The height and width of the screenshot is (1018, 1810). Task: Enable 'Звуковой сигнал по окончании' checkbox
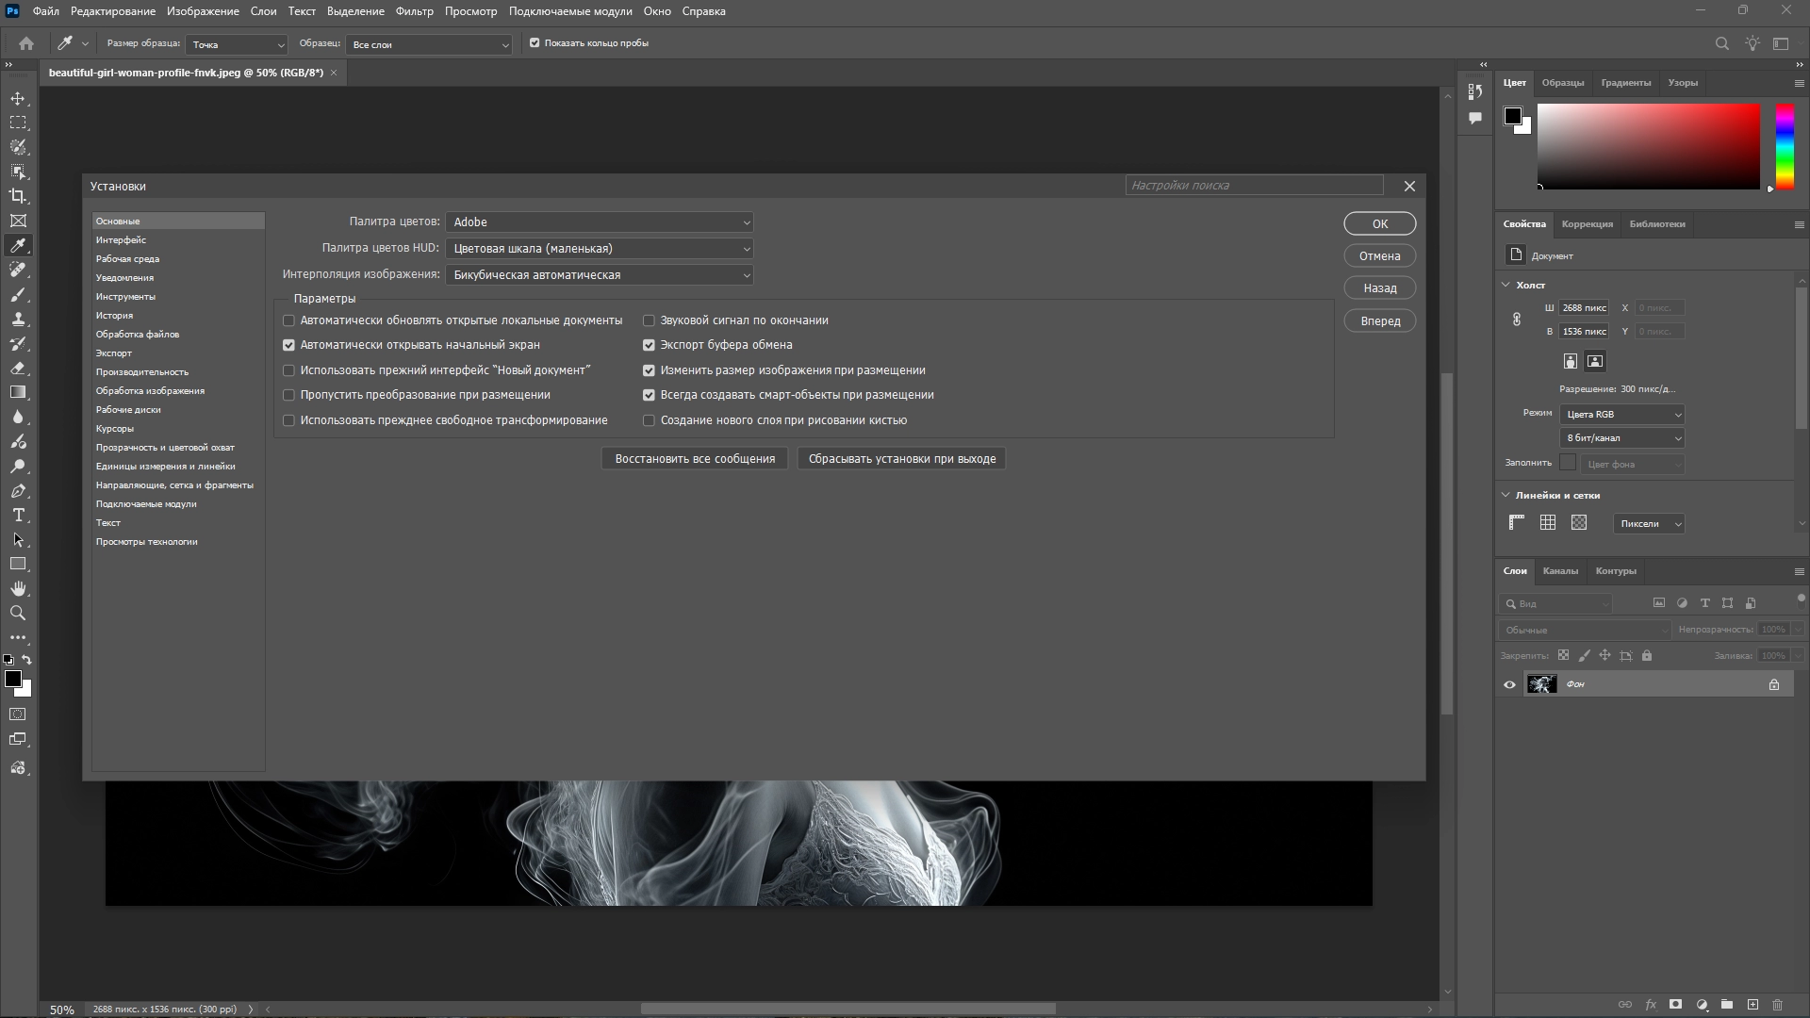tap(649, 320)
